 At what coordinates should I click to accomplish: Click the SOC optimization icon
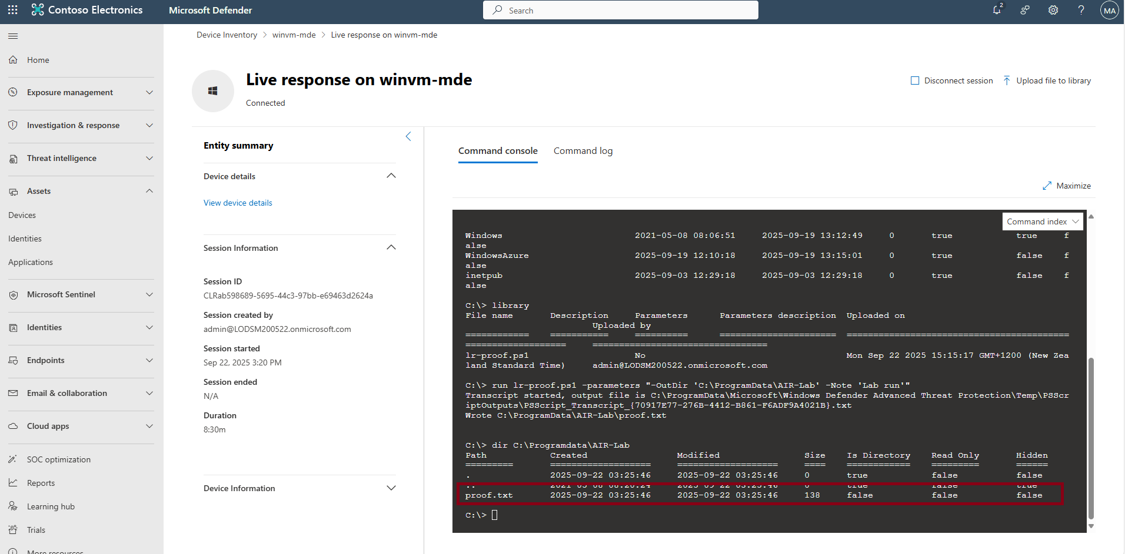(13, 459)
